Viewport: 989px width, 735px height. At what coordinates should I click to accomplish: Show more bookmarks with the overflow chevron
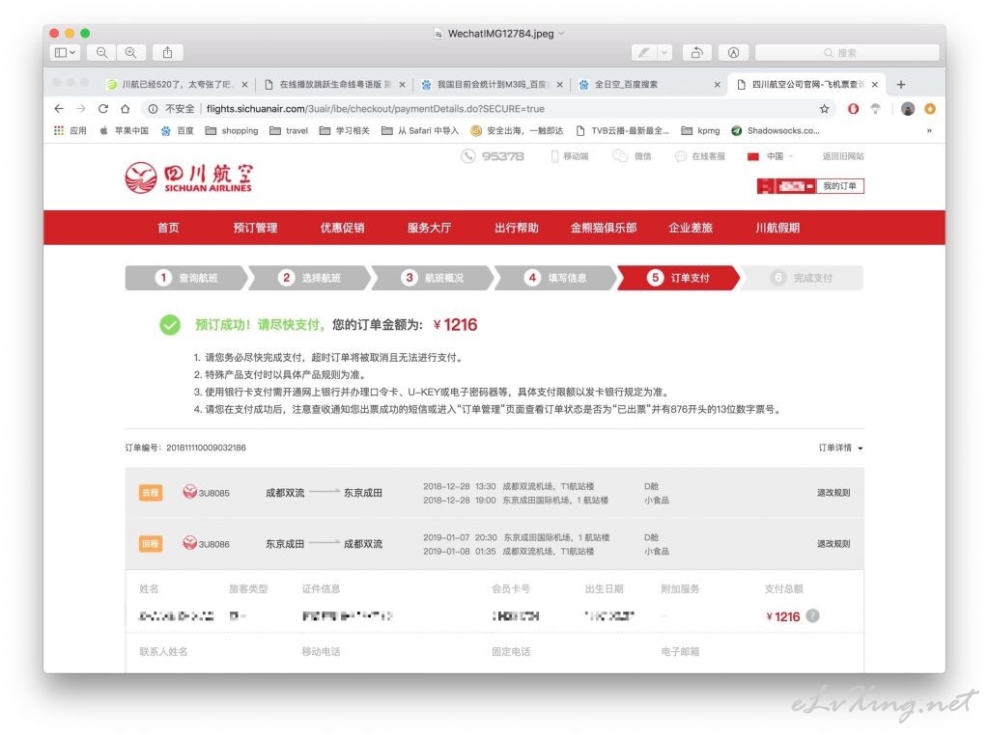tap(929, 131)
